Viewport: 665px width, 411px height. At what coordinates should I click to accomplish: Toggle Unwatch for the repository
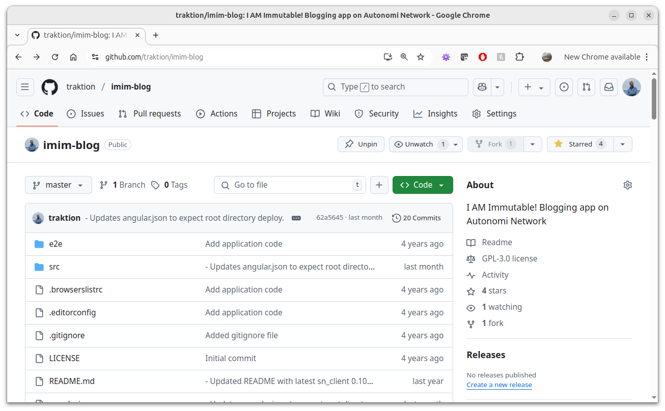point(420,144)
